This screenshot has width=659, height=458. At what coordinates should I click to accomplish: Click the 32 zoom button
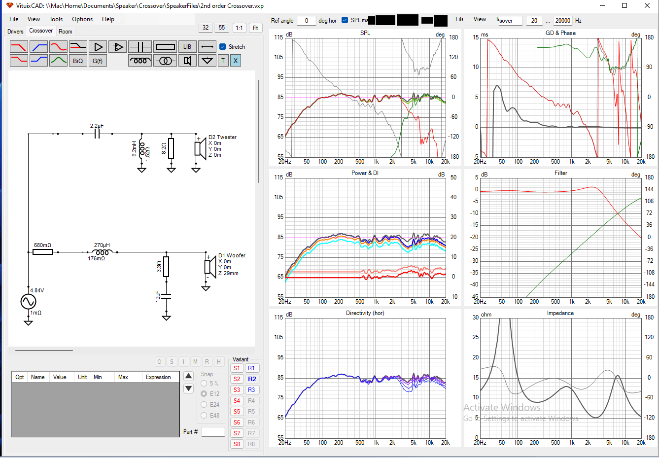[x=206, y=28]
